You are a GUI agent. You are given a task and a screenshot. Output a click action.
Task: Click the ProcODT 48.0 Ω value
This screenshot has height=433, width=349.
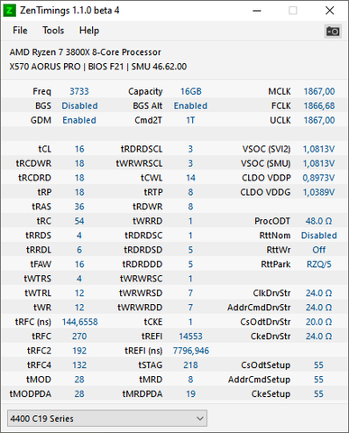318,221
